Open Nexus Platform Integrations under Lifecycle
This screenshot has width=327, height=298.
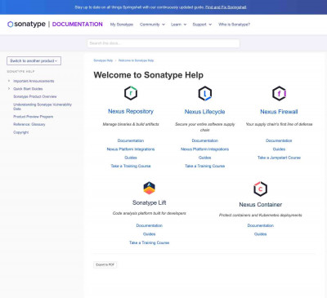coord(205,149)
